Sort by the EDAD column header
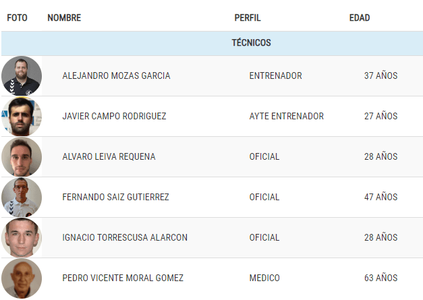The width and height of the screenshot is (423, 300). coord(360,18)
